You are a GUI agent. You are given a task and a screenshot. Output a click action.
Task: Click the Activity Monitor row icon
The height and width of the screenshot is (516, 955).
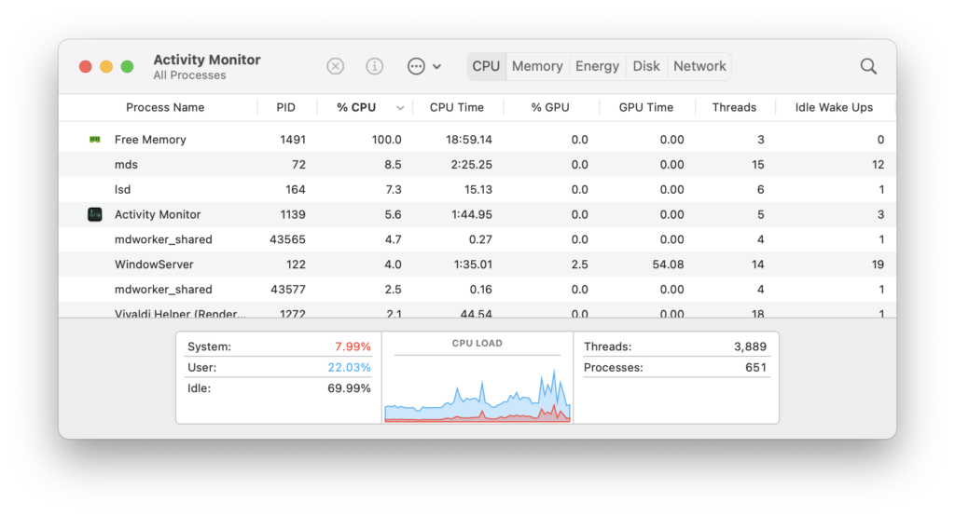(95, 214)
